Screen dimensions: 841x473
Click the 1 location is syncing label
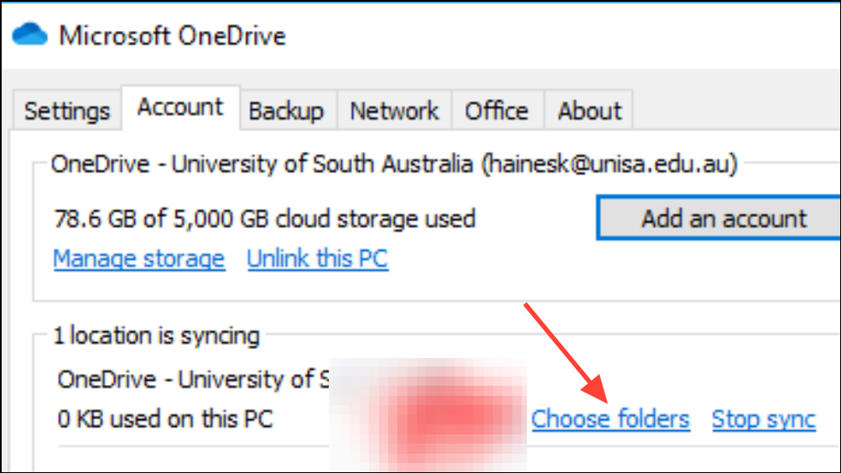pyautogui.click(x=156, y=335)
